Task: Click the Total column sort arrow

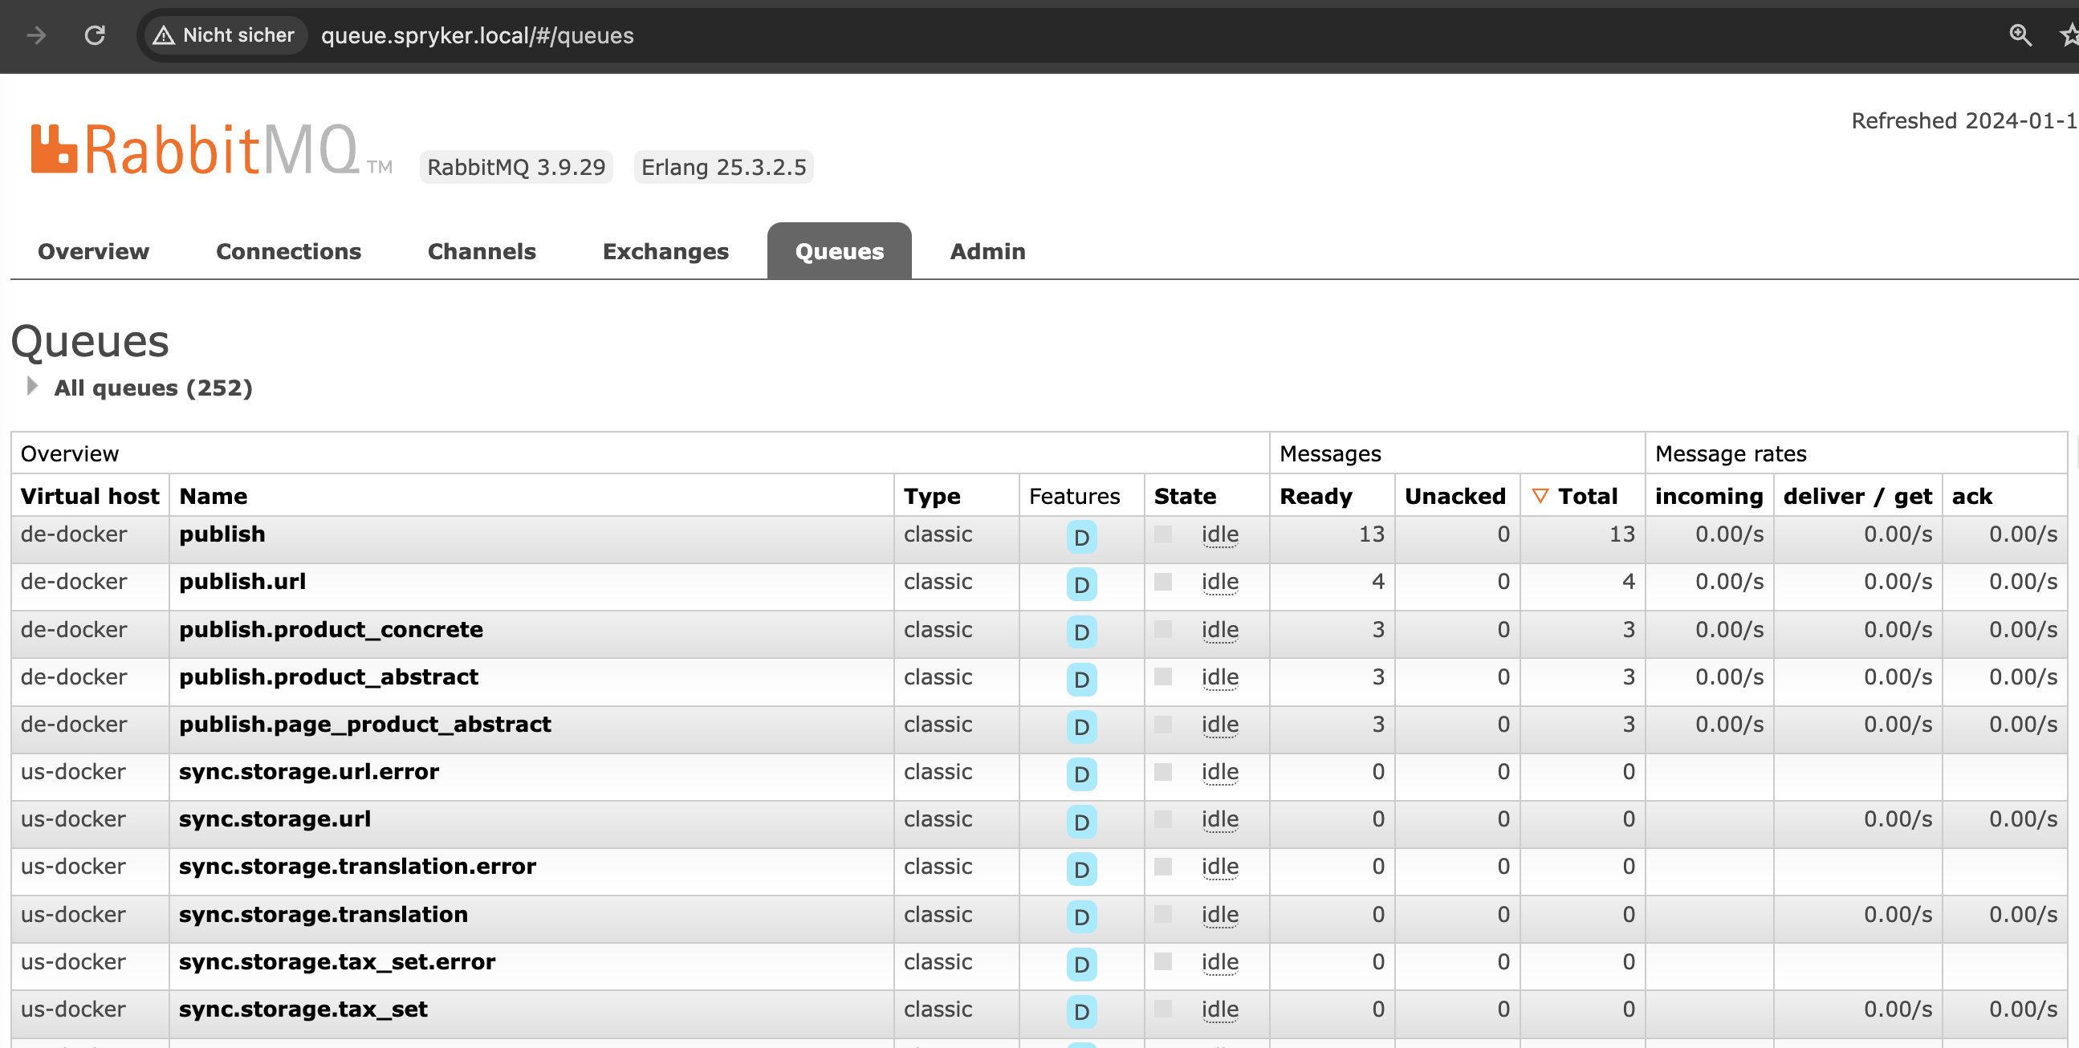Action: click(x=1540, y=496)
